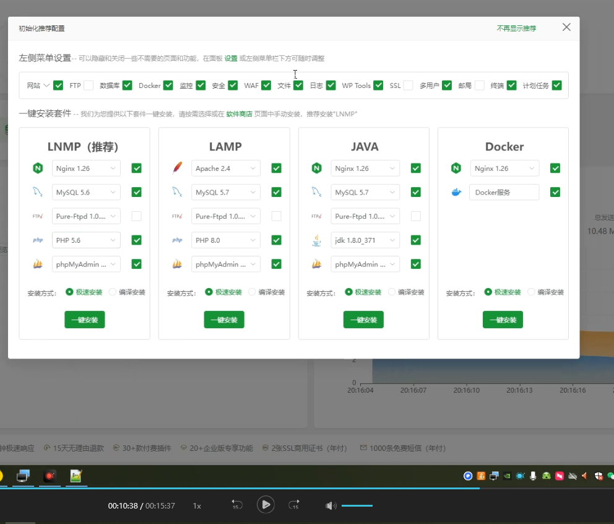Open PHP 5.6 version dropdown
Screen dimensions: 614x524
point(86,240)
